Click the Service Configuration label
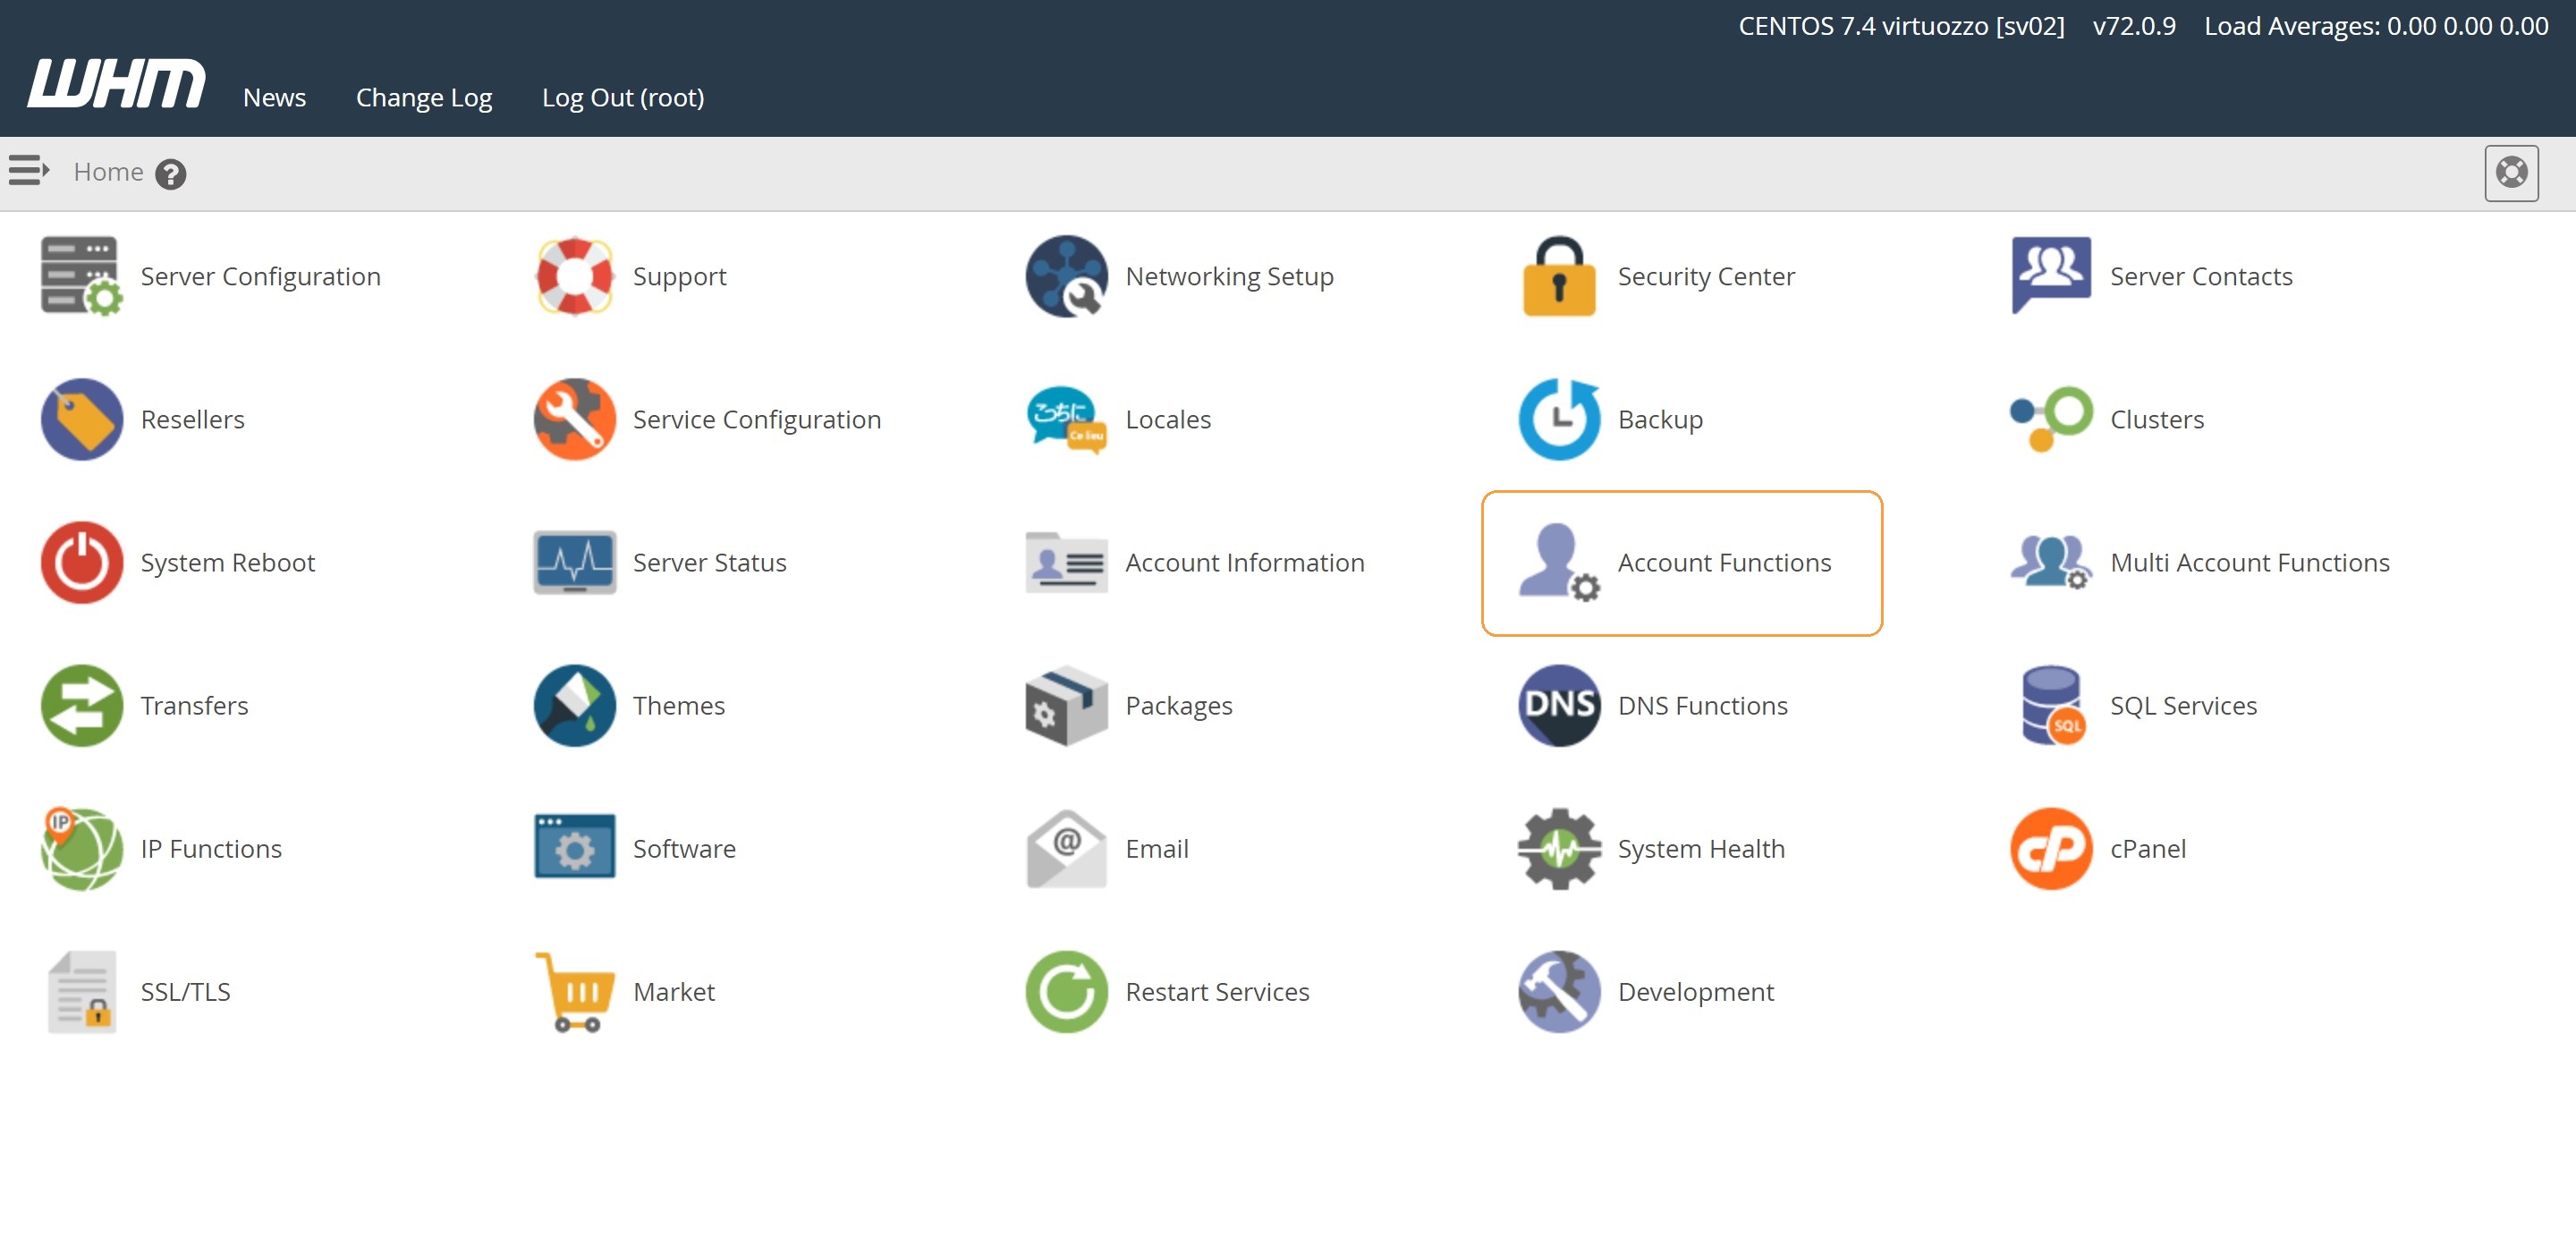Viewport: 2576px width, 1254px height. [x=757, y=419]
